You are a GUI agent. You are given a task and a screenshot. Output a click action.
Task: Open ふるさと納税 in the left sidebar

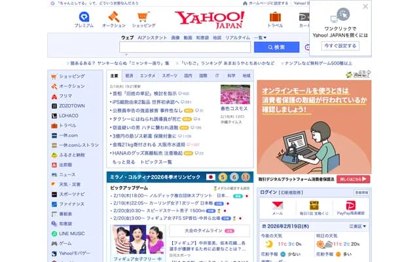click(x=72, y=155)
